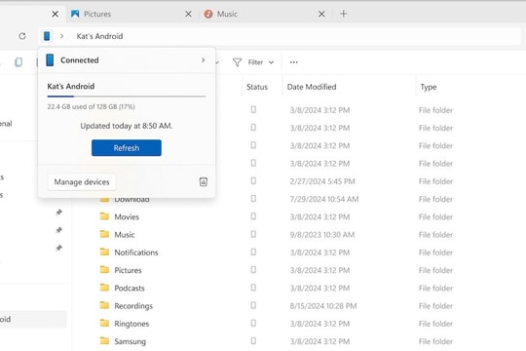Select the Recordings folder
Image resolution: width=526 pixels, height=351 pixels.
133,306
